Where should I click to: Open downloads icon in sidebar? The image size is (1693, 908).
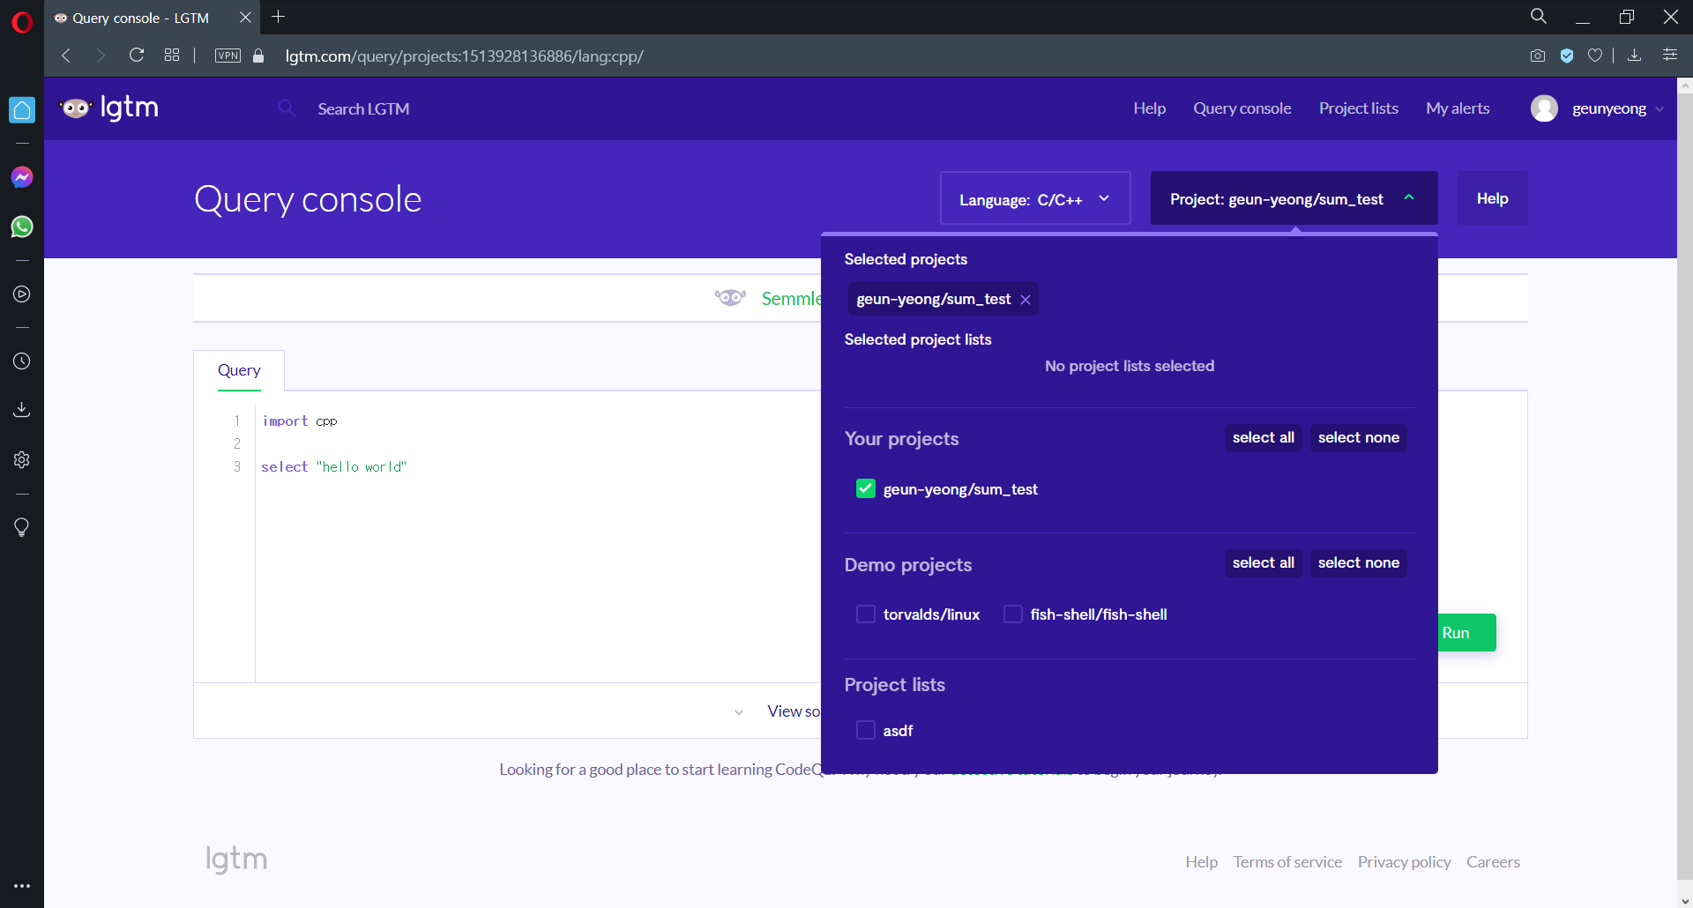click(x=22, y=410)
